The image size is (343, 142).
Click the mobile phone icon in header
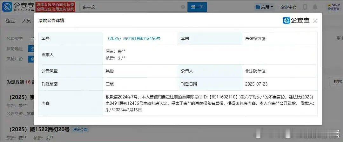305,7
